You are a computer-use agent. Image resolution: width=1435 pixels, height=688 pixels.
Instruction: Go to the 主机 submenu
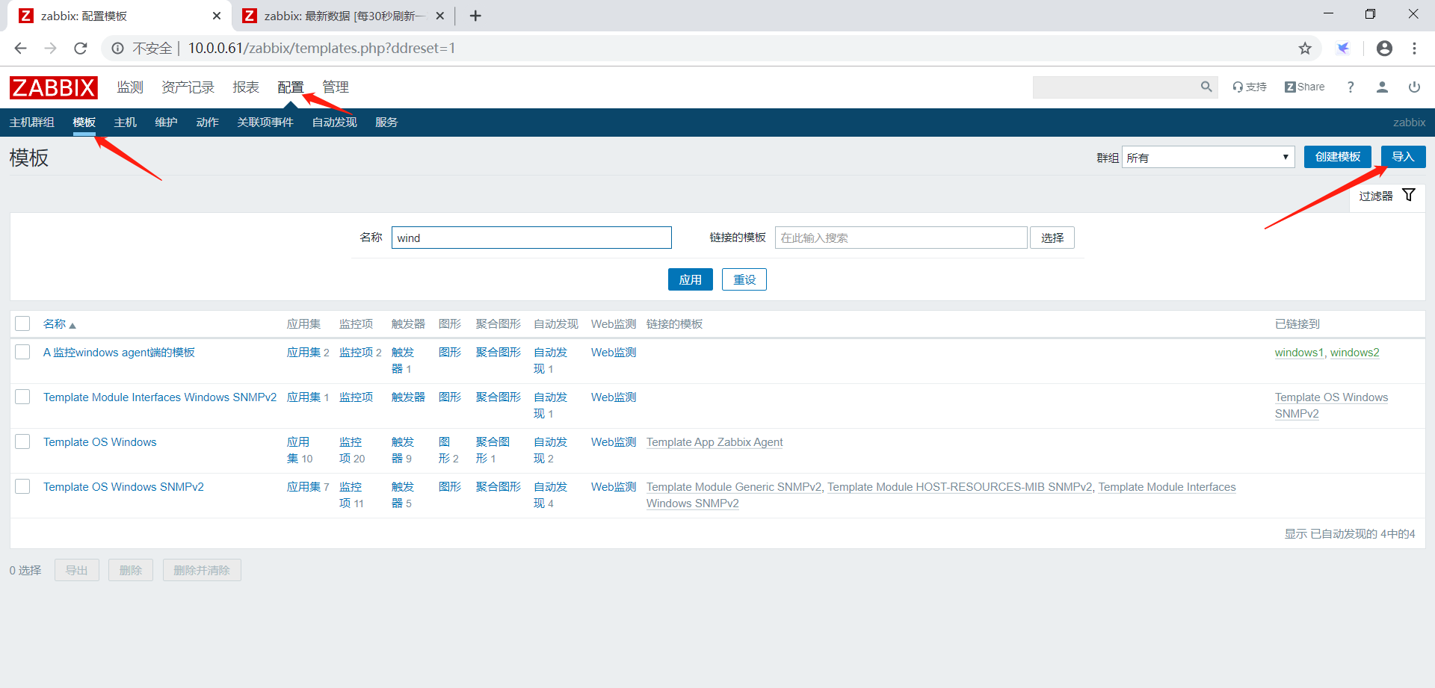tap(126, 123)
